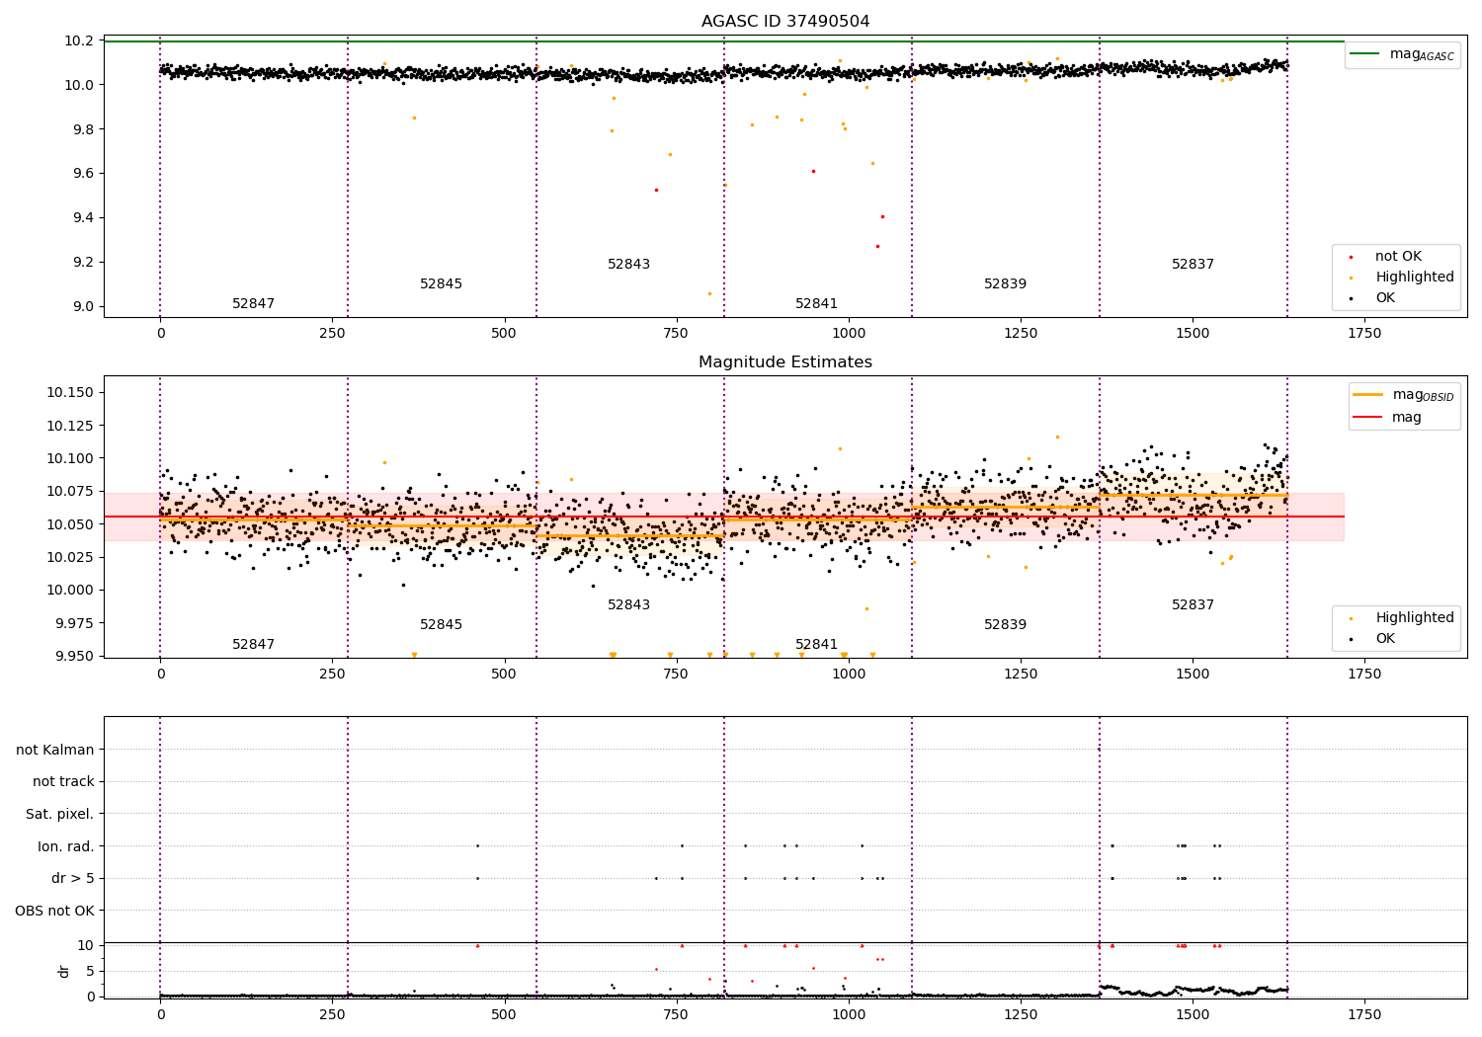Screen dimensions: 1482x1037
Task: Click OBSID label 52843 in Magnitude Estimates plot
Action: point(628,605)
